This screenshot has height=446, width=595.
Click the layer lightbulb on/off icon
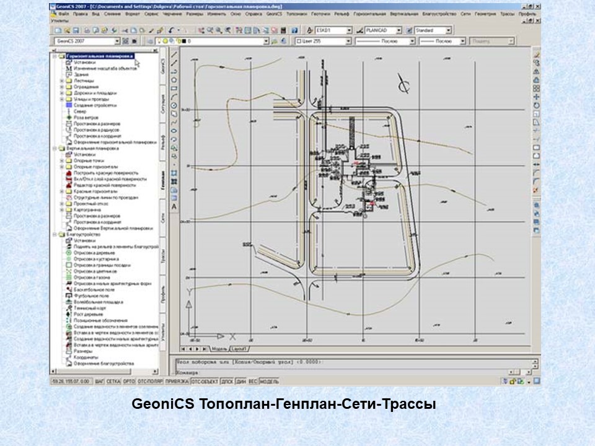pyautogui.click(x=159, y=41)
